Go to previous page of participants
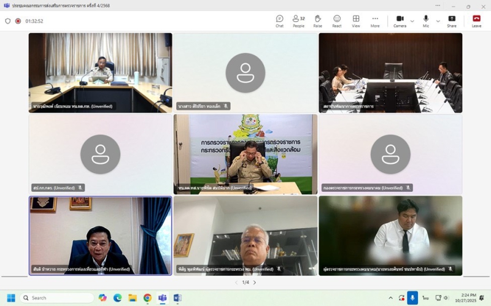The image size is (491, 306). tap(236, 283)
